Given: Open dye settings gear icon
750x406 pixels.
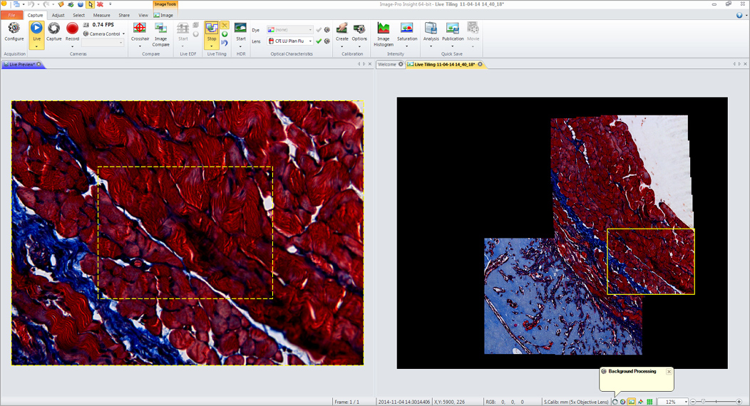Looking at the screenshot, I should 327,30.
